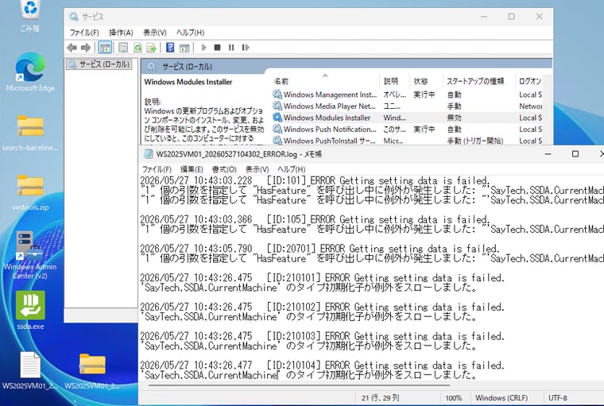
Task: Open ファイル(F) menu in Notepad
Action: click(157, 169)
